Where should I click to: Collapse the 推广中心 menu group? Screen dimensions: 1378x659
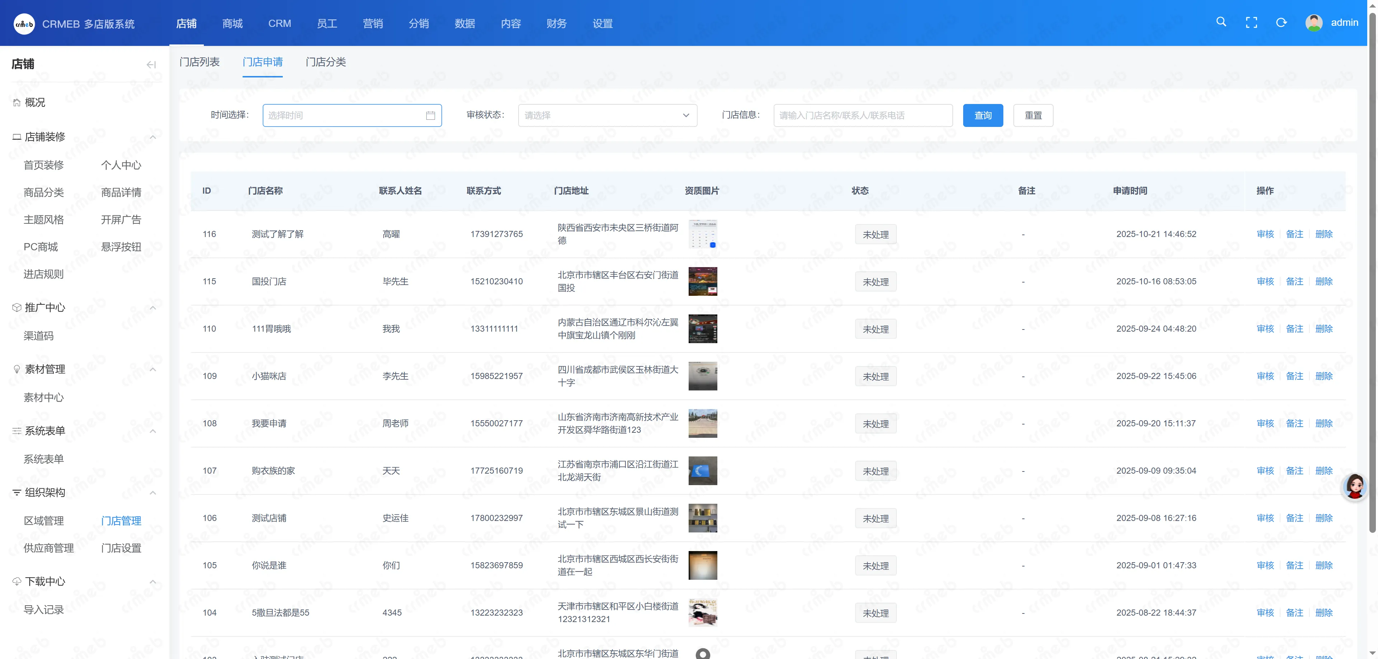coord(153,308)
